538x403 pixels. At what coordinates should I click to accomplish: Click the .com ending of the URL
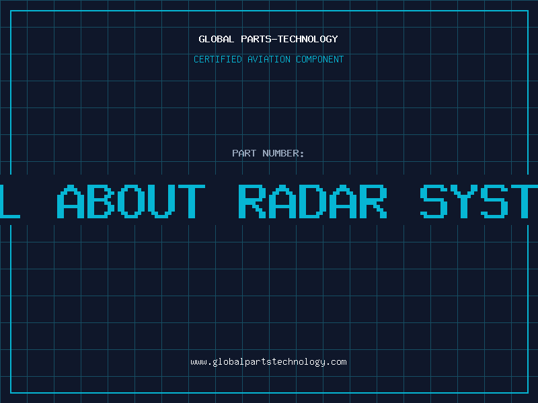tap(336, 362)
